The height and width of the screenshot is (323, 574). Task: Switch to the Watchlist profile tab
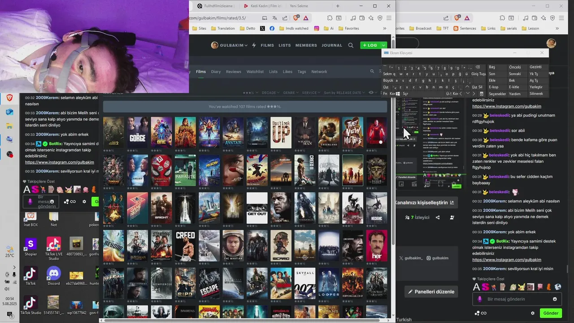pos(255,72)
